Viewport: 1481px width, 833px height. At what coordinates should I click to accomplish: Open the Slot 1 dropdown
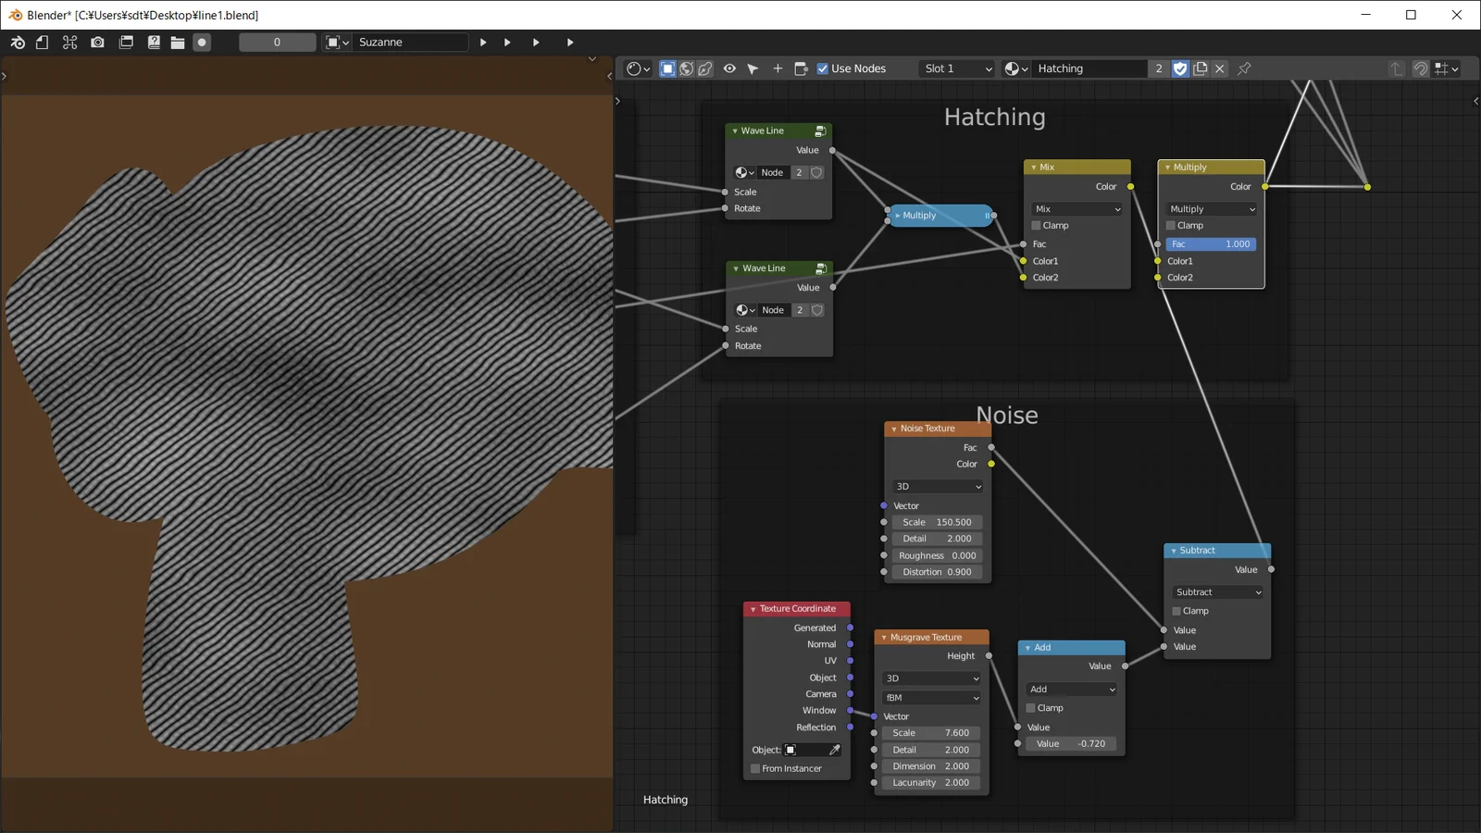pyautogui.click(x=955, y=68)
